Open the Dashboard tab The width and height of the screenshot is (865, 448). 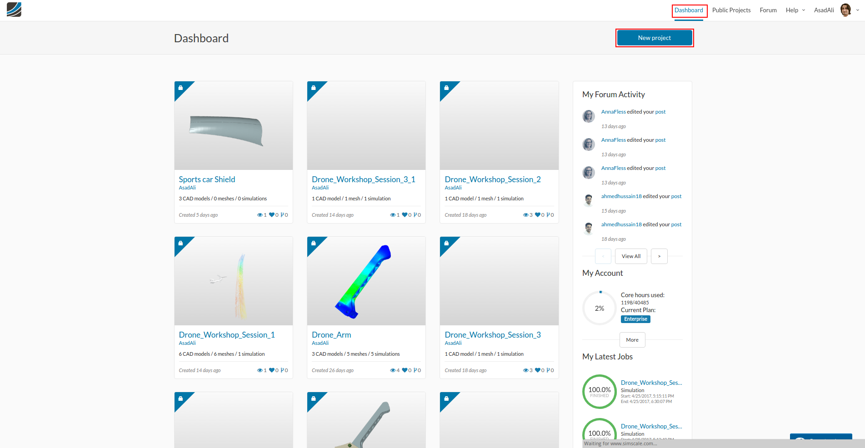[689, 10]
